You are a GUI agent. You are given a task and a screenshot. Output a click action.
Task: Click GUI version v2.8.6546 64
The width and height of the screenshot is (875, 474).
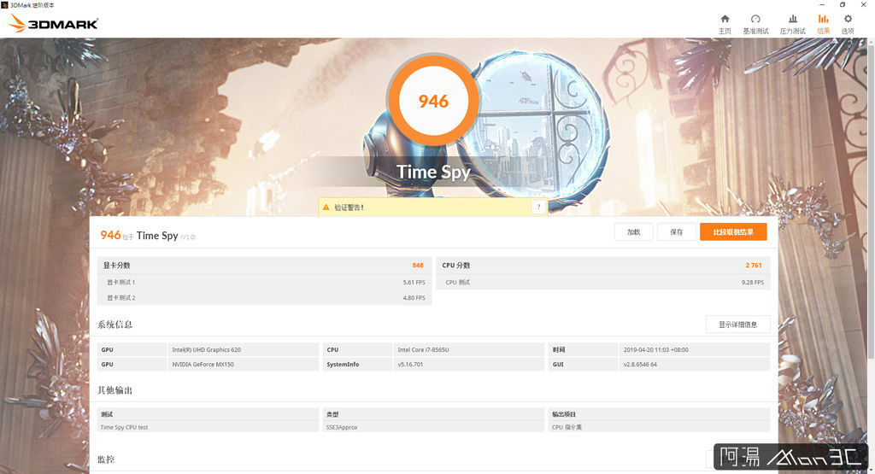click(640, 364)
